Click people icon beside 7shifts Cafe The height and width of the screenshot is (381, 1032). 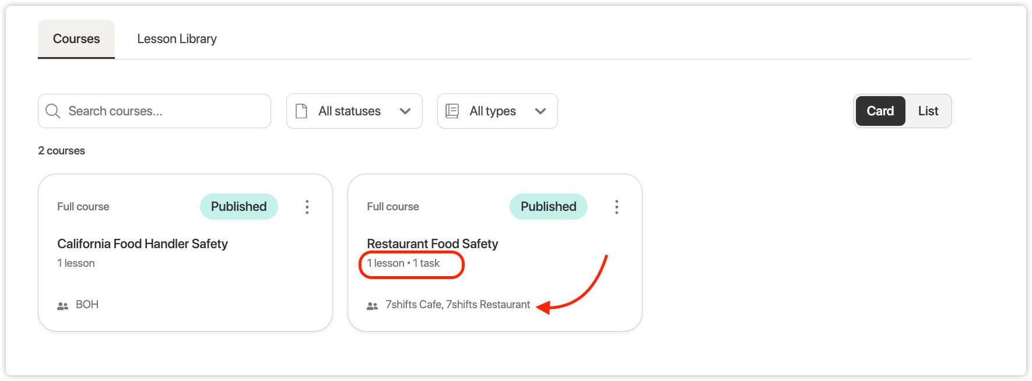pos(372,305)
